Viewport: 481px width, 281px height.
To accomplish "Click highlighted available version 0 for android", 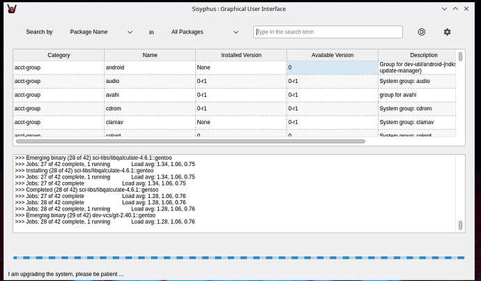I will [333, 68].
